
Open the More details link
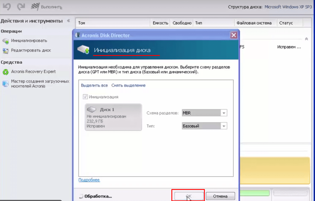click(89, 180)
